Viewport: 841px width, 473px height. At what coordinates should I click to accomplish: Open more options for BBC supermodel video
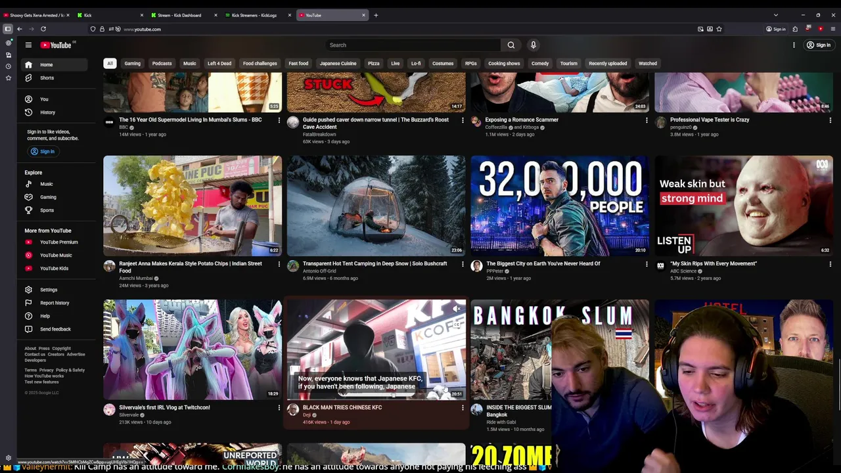[279, 120]
